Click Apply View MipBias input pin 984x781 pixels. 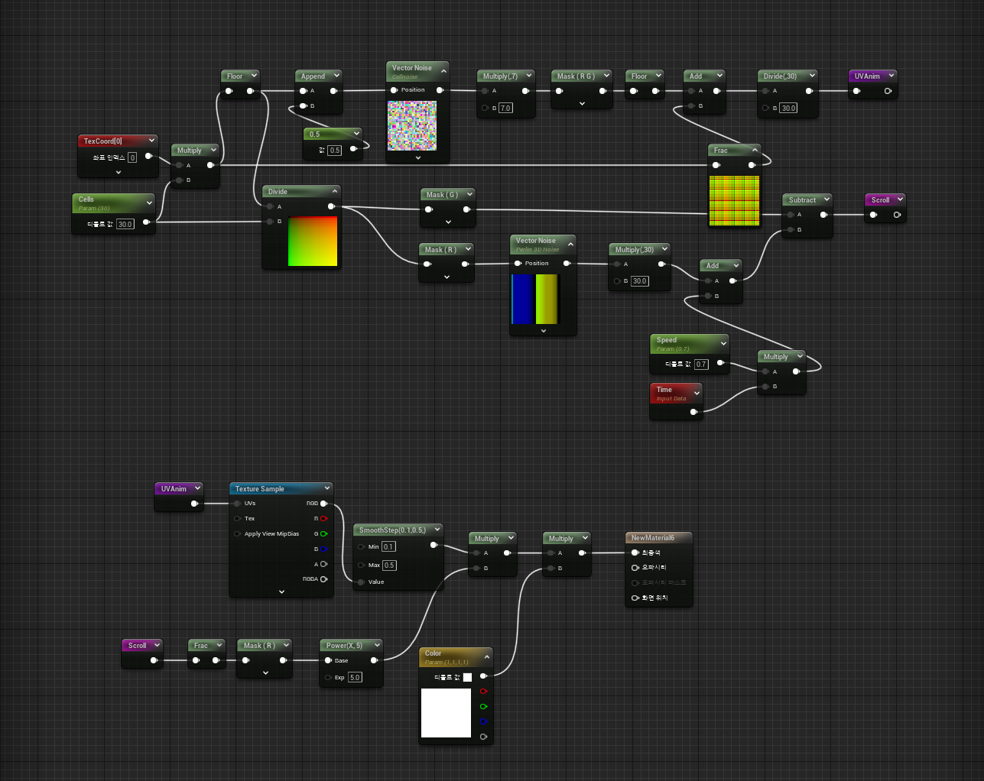click(x=238, y=534)
